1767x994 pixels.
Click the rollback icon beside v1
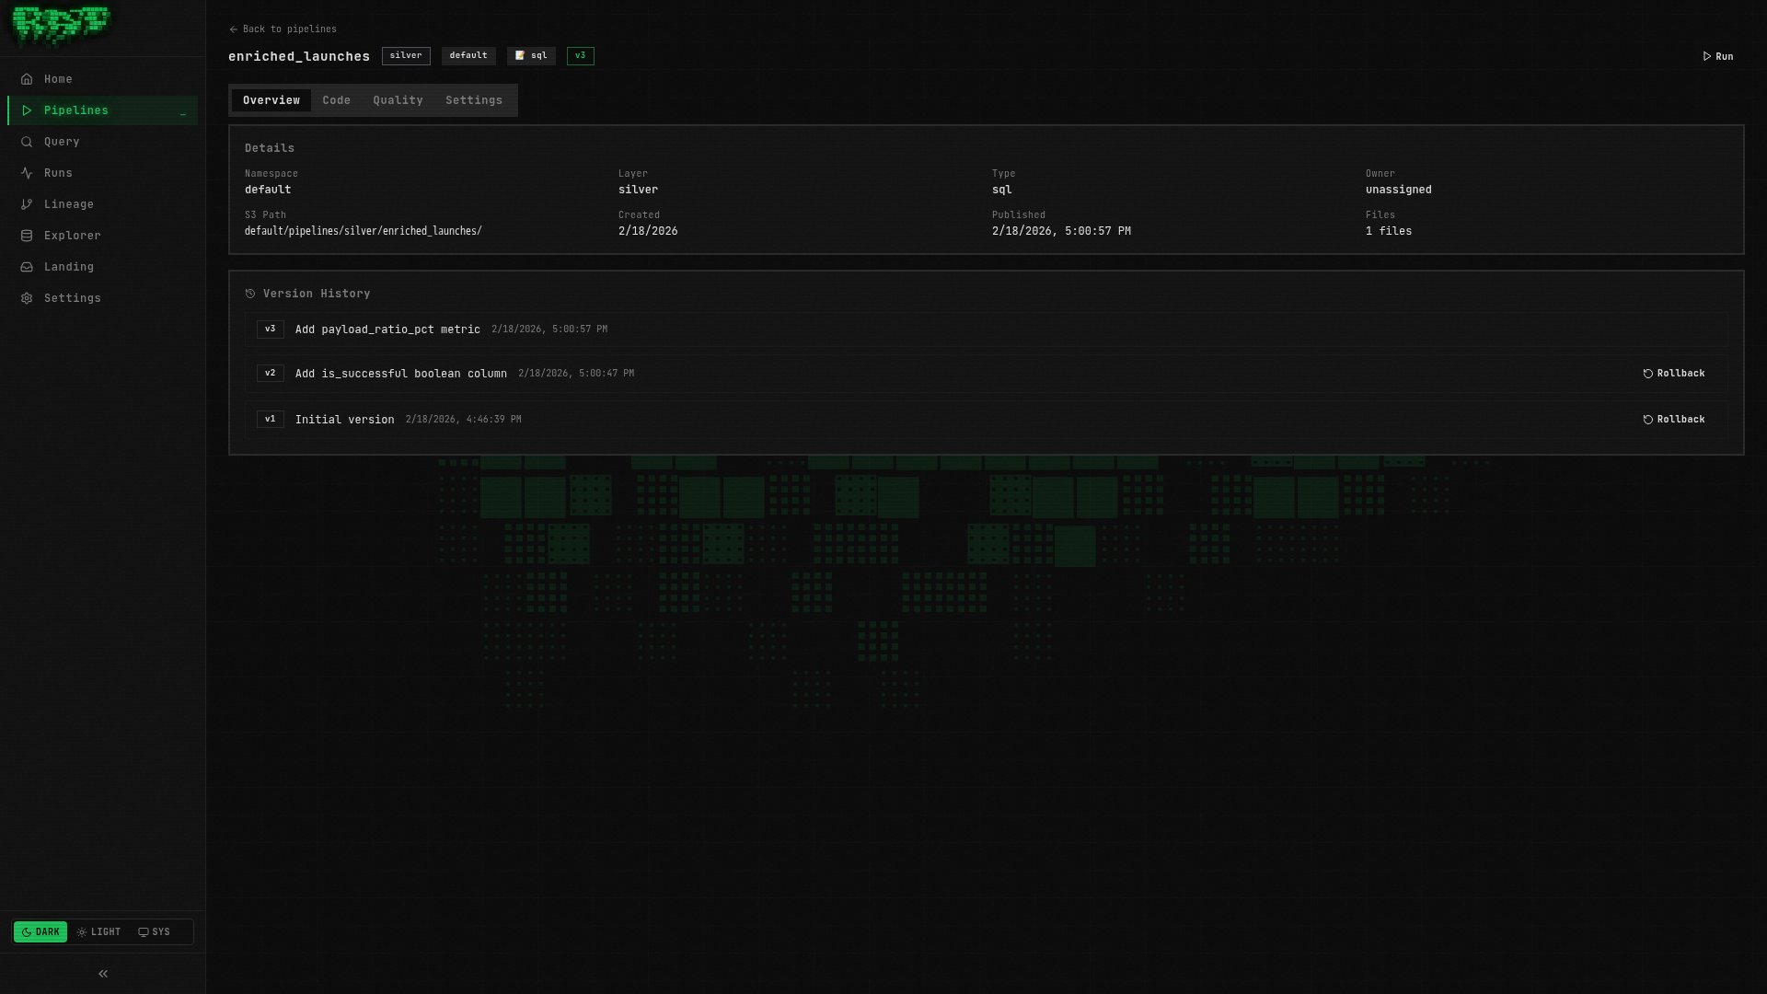[1647, 419]
